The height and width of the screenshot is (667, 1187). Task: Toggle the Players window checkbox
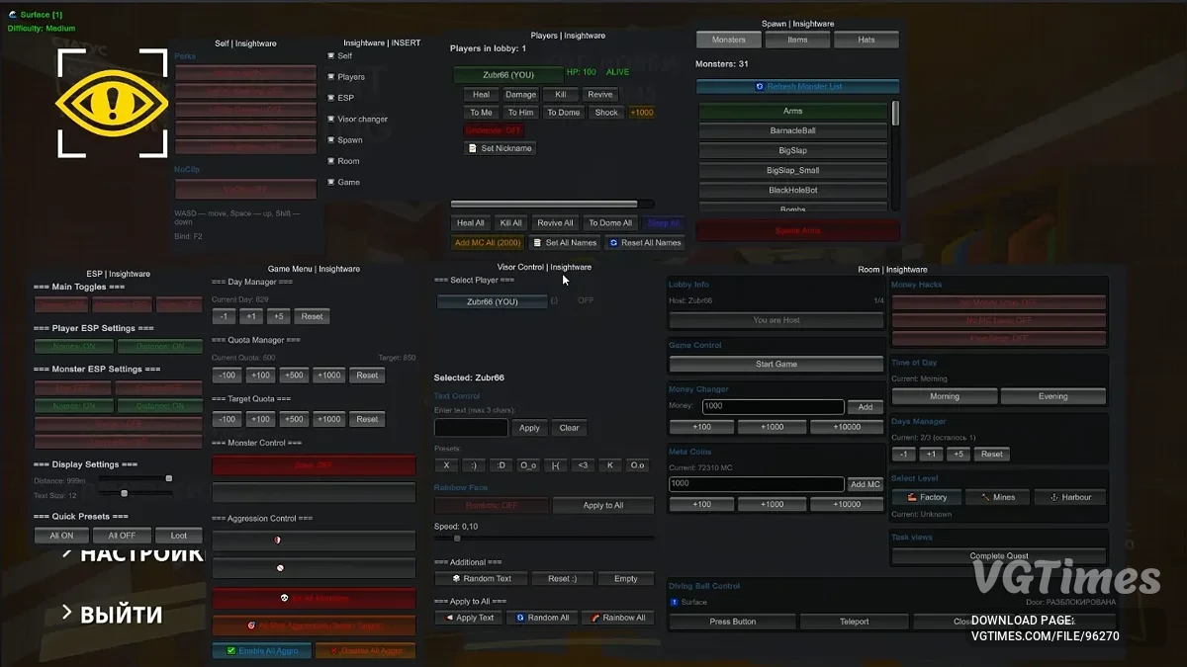pos(332,76)
